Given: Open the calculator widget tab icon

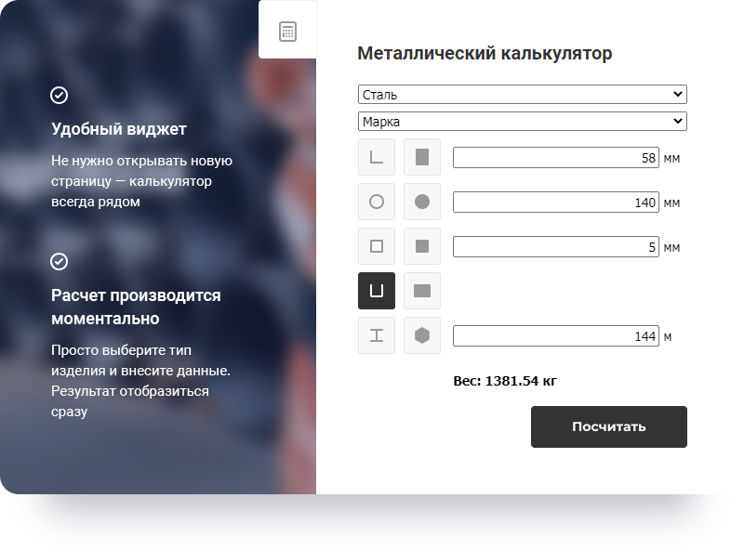Looking at the screenshot, I should (287, 32).
